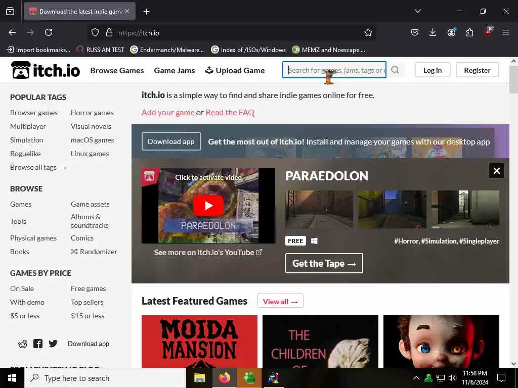The height and width of the screenshot is (388, 518).
Task: Click the Firefox taskbar icon
Action: [x=224, y=378]
